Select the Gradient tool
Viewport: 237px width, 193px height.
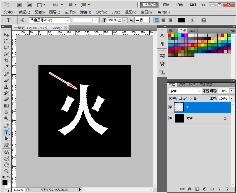coord(6,106)
